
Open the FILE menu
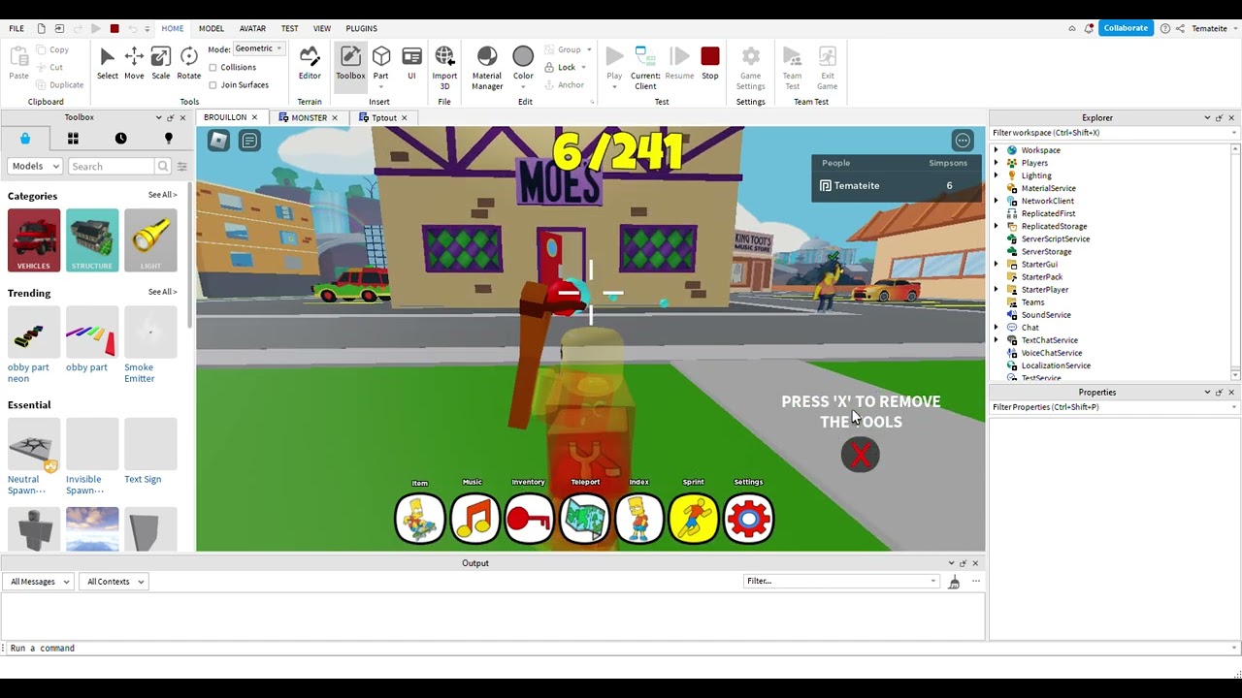click(x=16, y=28)
